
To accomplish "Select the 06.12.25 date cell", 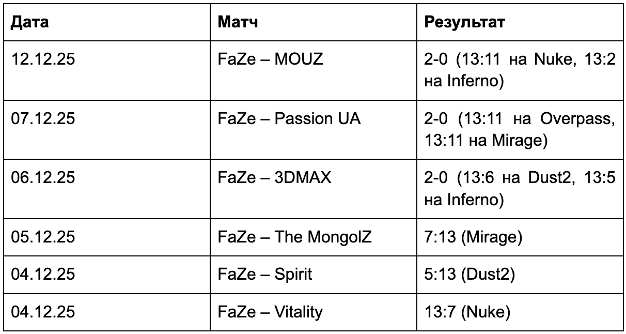I will pyautogui.click(x=43, y=178).
